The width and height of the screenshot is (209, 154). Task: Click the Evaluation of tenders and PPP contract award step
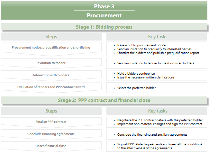pyautogui.click(x=51, y=87)
